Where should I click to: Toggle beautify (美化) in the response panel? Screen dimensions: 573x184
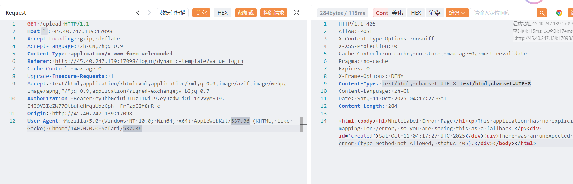tap(397, 13)
